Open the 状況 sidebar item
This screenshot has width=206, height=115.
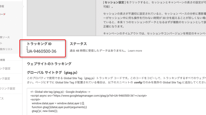click(x=2, y=60)
